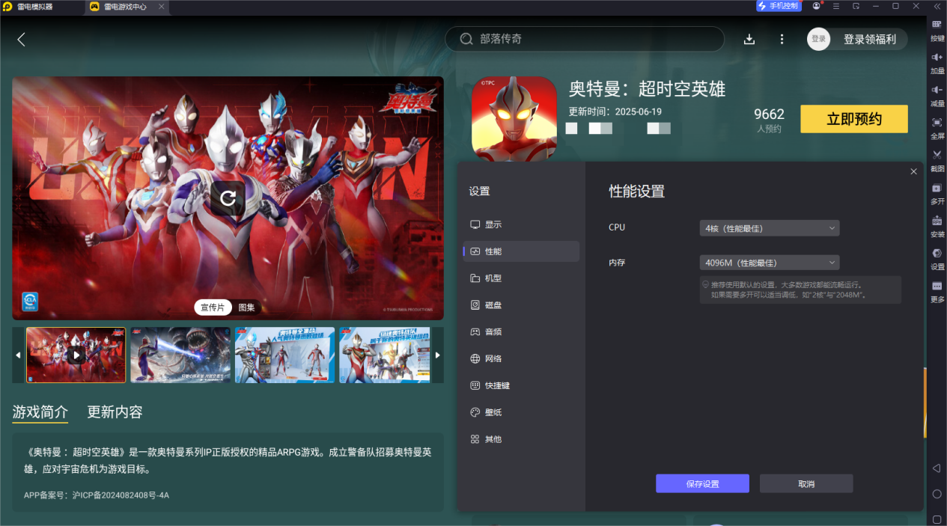Open the fourth team lineup thumbnail
947x526 pixels.
(385, 355)
